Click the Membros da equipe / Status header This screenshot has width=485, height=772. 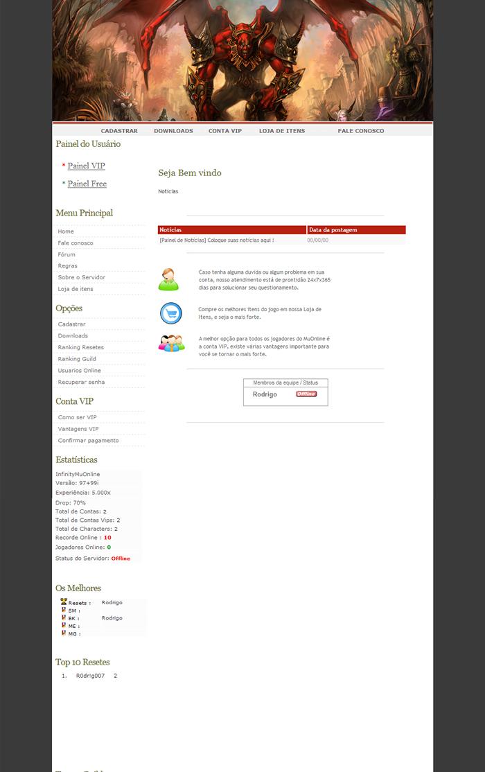pyautogui.click(x=285, y=383)
